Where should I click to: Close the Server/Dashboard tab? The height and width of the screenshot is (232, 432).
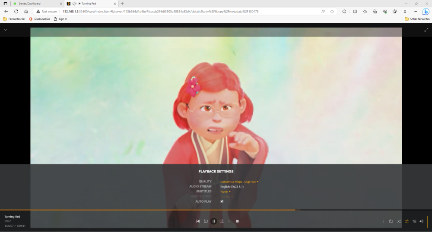coord(61,3)
